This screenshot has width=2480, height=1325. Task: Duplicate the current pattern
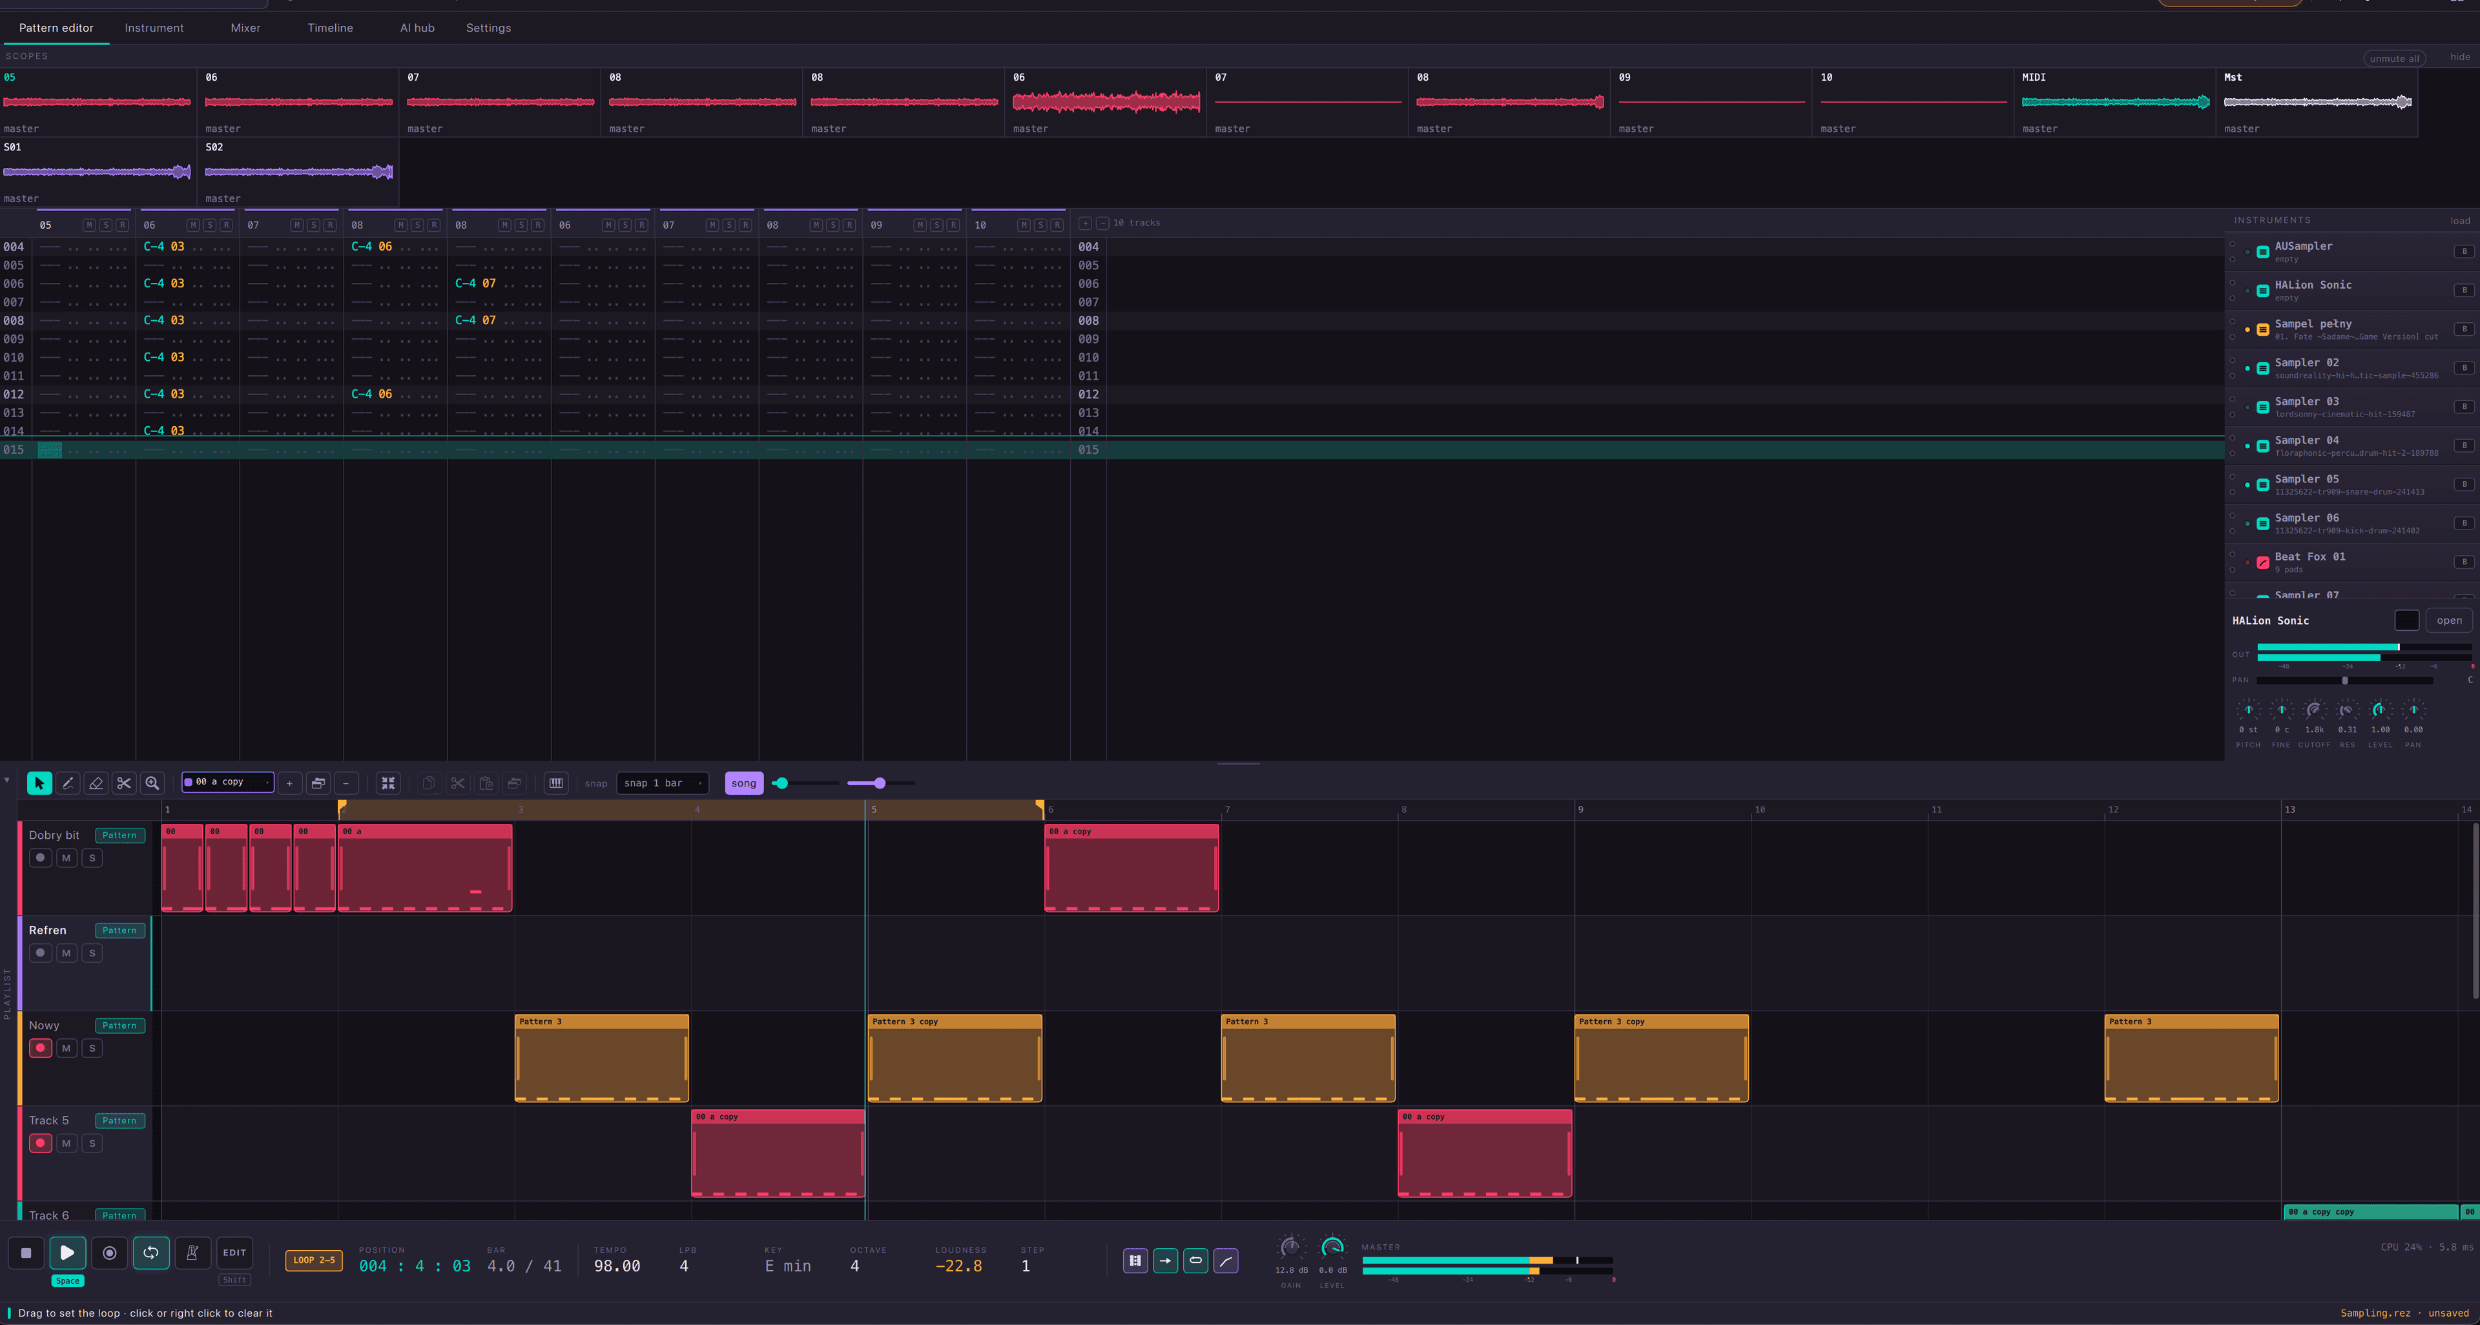318,783
